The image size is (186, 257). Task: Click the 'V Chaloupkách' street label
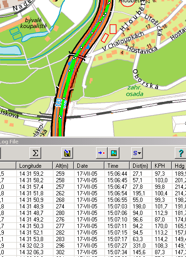(123, 41)
